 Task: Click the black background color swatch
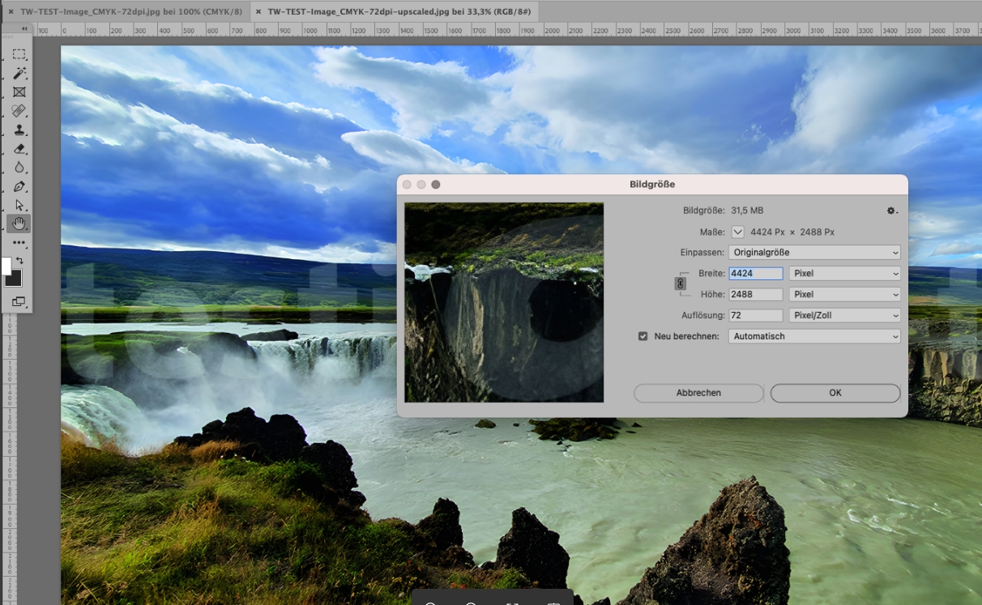pyautogui.click(x=15, y=279)
